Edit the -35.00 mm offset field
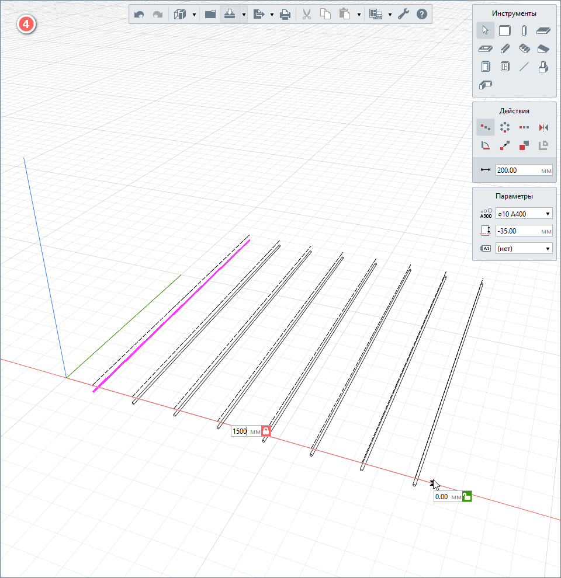 click(524, 231)
